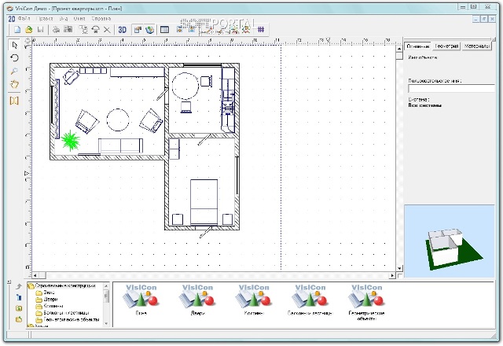
Task: Open the Файл menu
Action: tap(23, 18)
